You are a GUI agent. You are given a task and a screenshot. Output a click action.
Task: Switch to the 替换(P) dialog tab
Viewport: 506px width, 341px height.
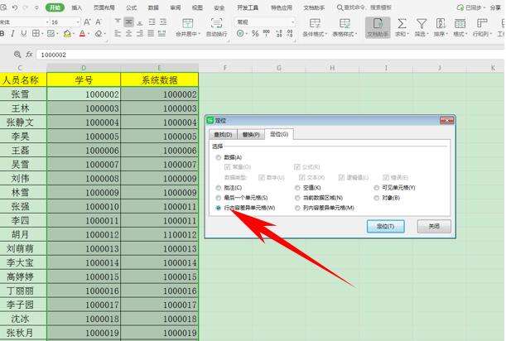[x=251, y=134]
